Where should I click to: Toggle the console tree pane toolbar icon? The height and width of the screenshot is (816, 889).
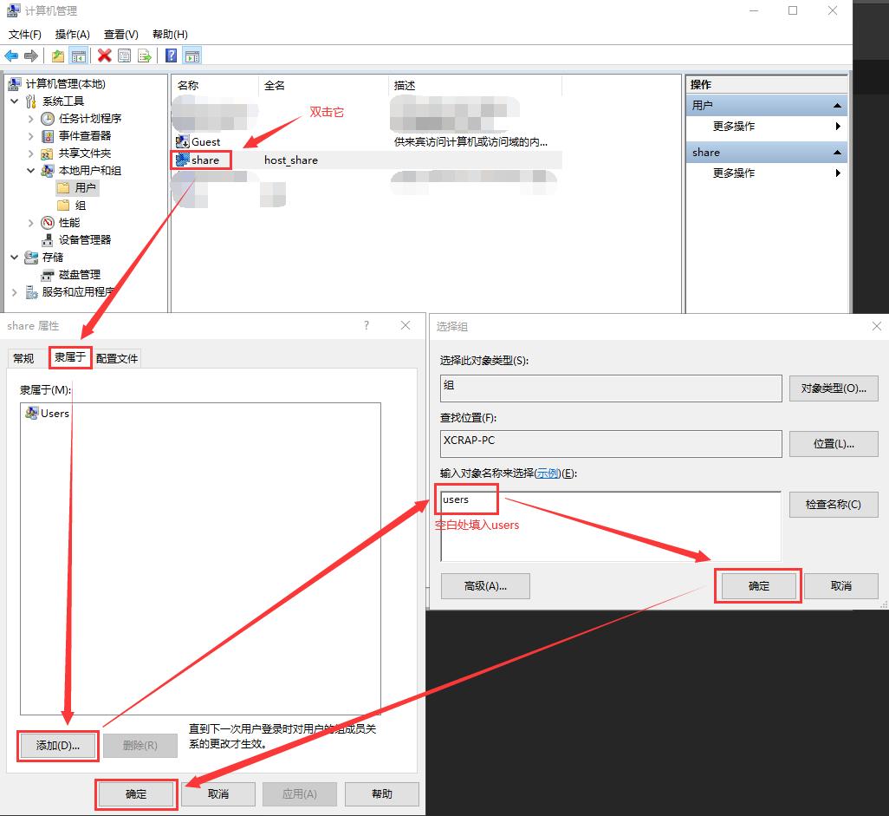coord(78,55)
